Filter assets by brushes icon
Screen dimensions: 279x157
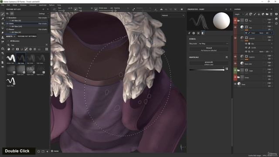(x=26, y=49)
